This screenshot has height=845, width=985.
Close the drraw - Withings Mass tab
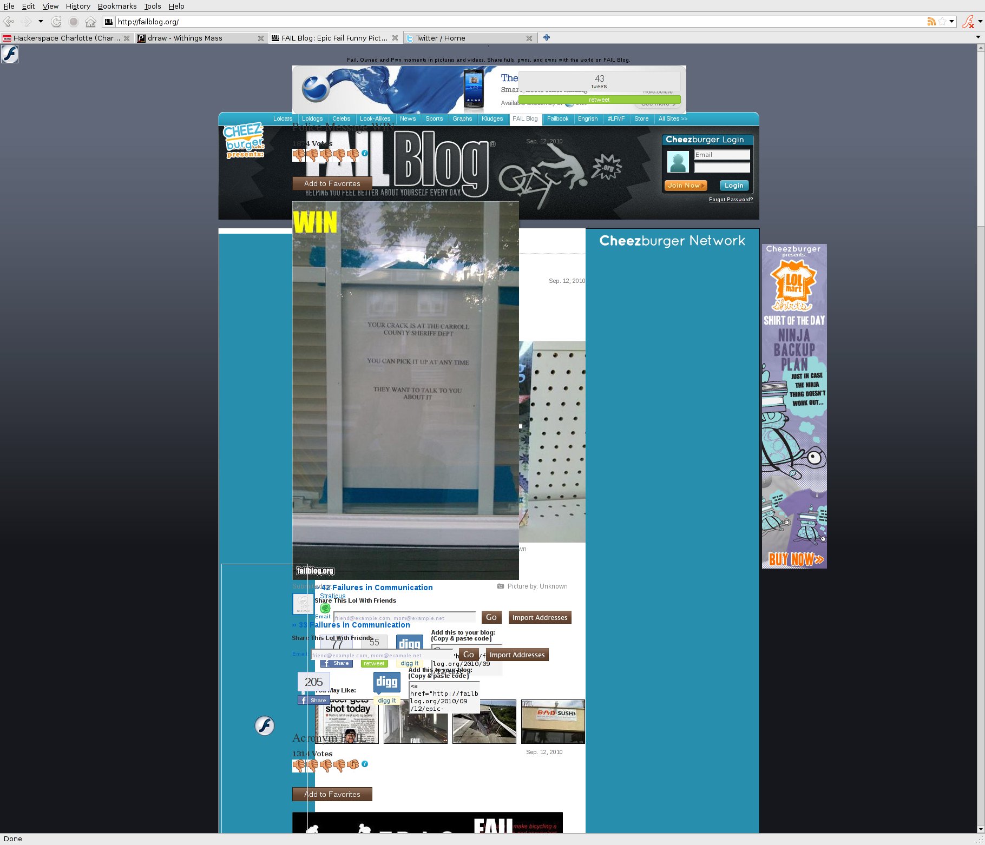(x=261, y=38)
